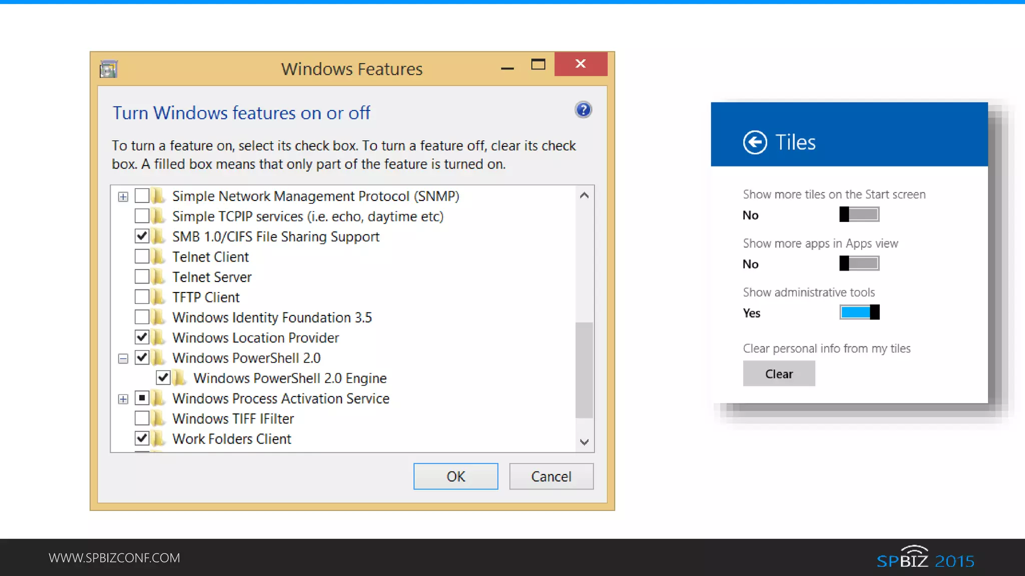Click the 'Tiles' panel heading
This screenshot has height=576, width=1025.
pos(795,142)
